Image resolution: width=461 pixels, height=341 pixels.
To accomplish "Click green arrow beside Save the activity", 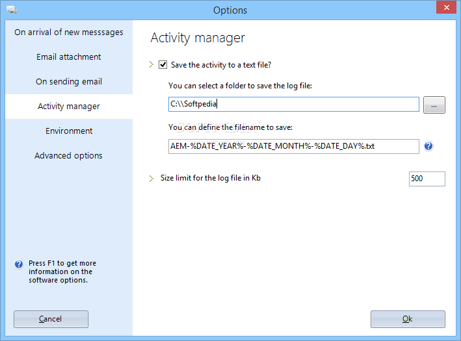I will tap(151, 64).
